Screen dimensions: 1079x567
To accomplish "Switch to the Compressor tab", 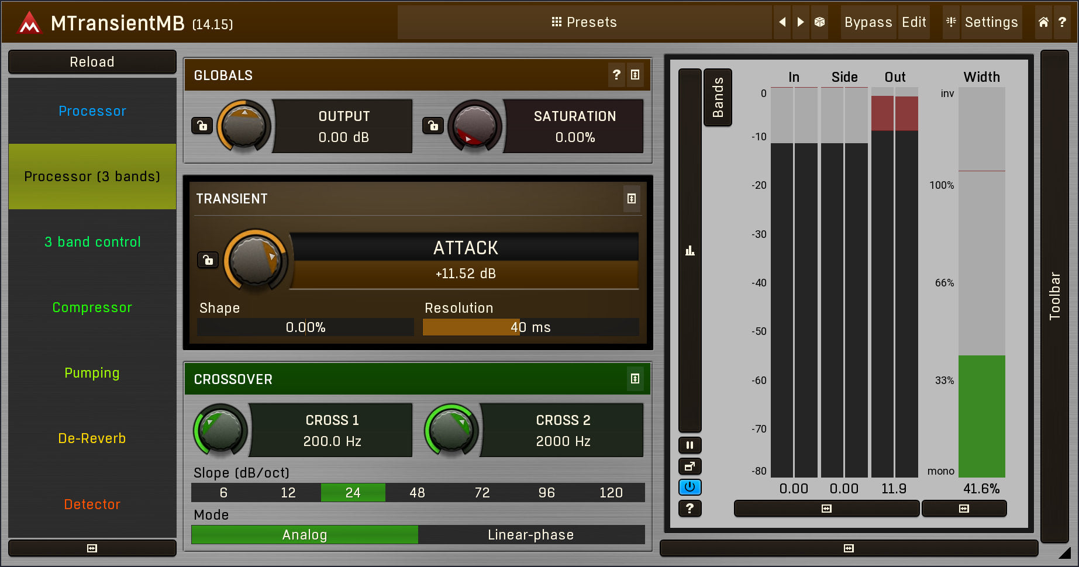I will click(x=92, y=307).
